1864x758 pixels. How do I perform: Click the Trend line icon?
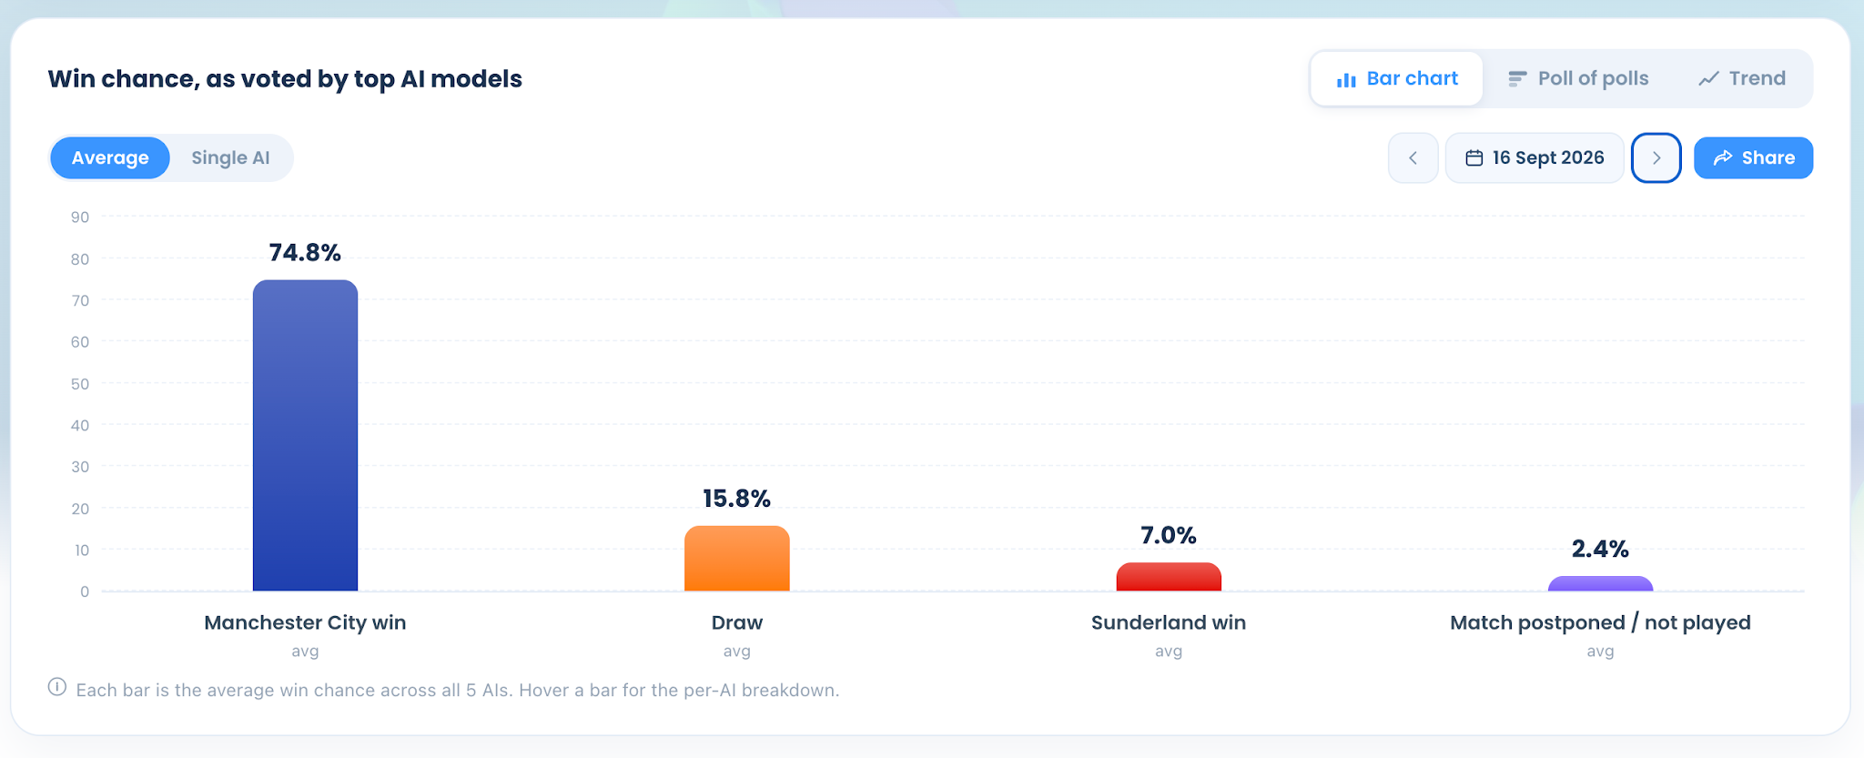point(1708,79)
